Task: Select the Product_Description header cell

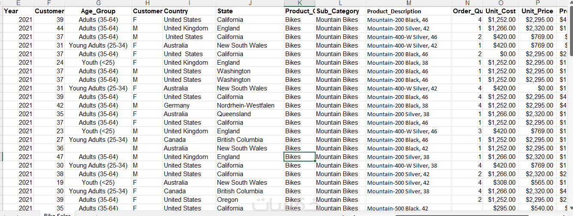Action: 394,12
